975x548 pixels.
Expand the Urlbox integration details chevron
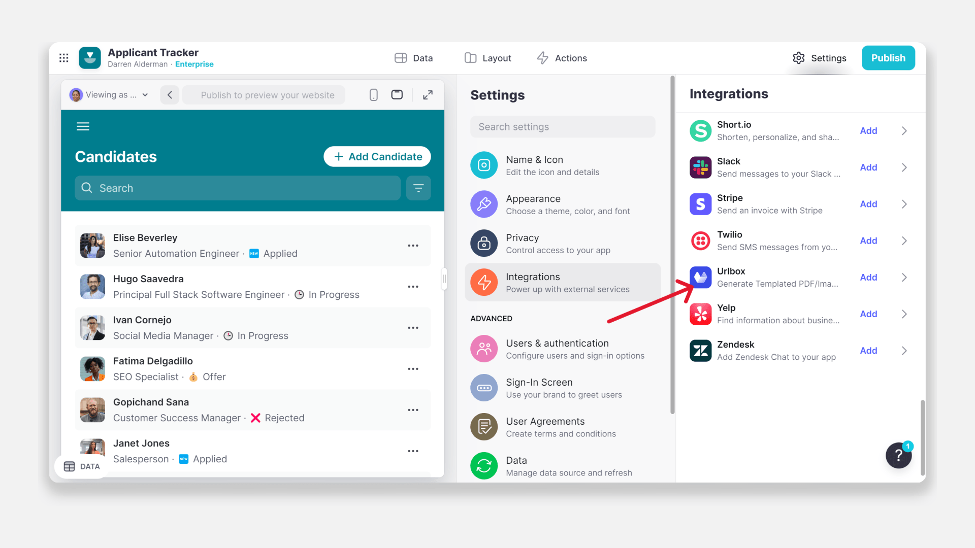pos(904,278)
